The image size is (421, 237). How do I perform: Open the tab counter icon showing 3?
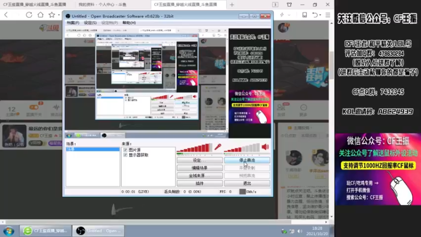(275, 5)
